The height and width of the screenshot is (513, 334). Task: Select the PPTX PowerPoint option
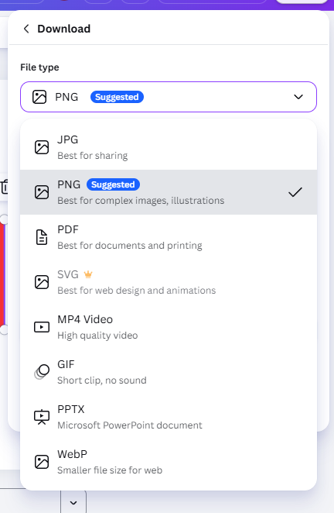(169, 417)
